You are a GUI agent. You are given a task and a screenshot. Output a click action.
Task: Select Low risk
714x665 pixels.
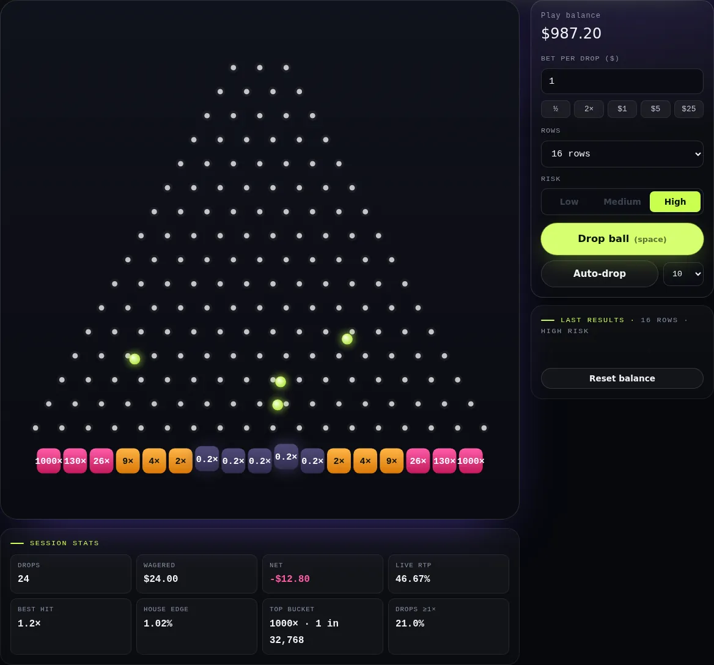click(569, 202)
